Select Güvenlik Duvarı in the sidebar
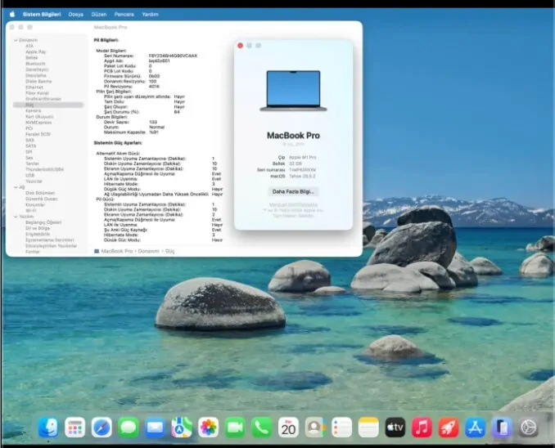Viewport: 555px width, 448px height. 42,199
